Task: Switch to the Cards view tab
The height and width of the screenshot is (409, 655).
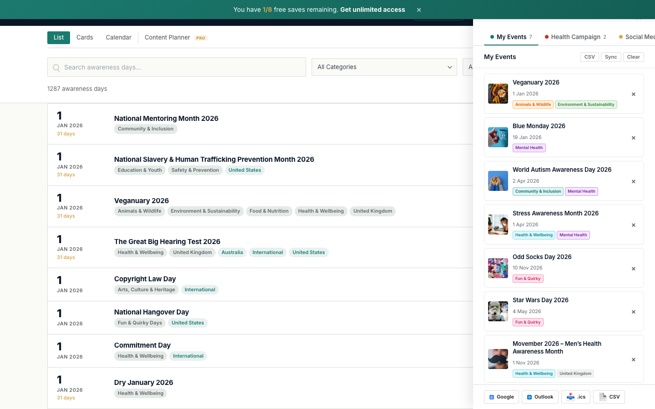Action: (x=85, y=37)
